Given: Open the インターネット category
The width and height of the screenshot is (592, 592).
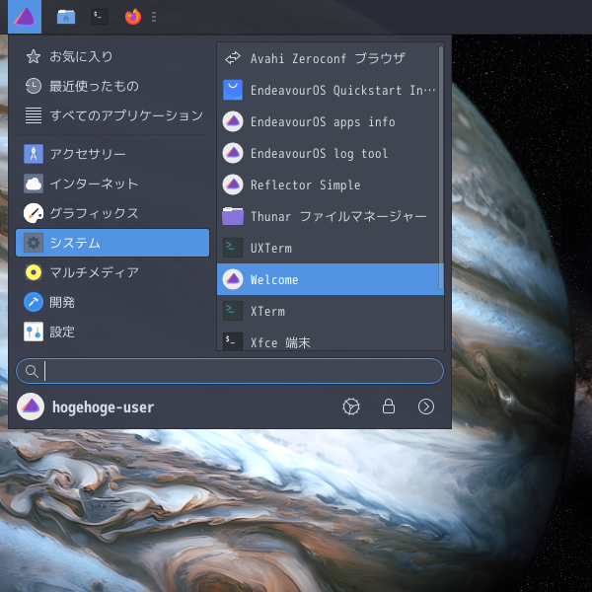Looking at the screenshot, I should tap(112, 184).
